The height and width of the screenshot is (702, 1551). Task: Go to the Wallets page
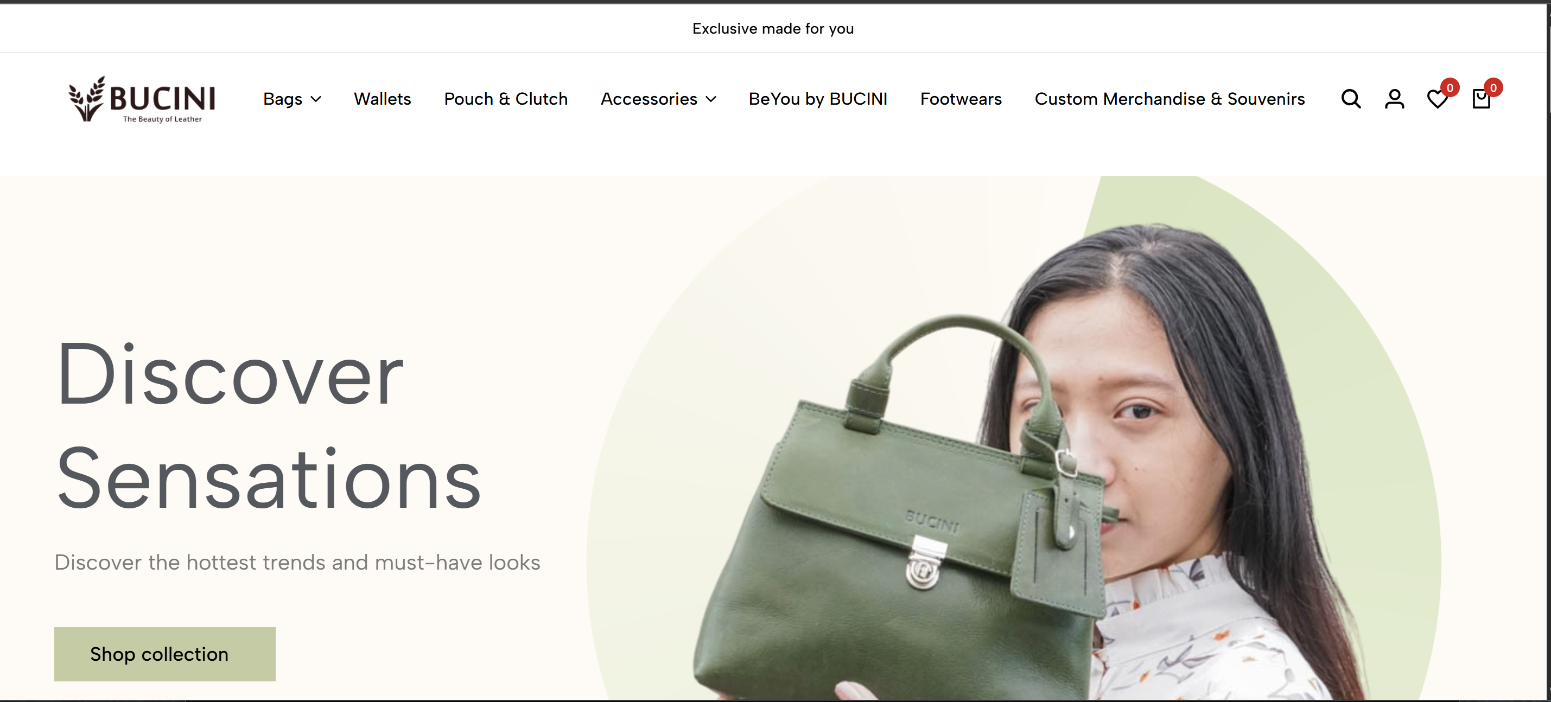pos(383,99)
